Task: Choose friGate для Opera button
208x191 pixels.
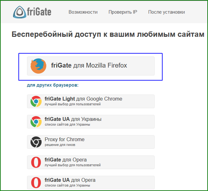Action: click(x=91, y=162)
